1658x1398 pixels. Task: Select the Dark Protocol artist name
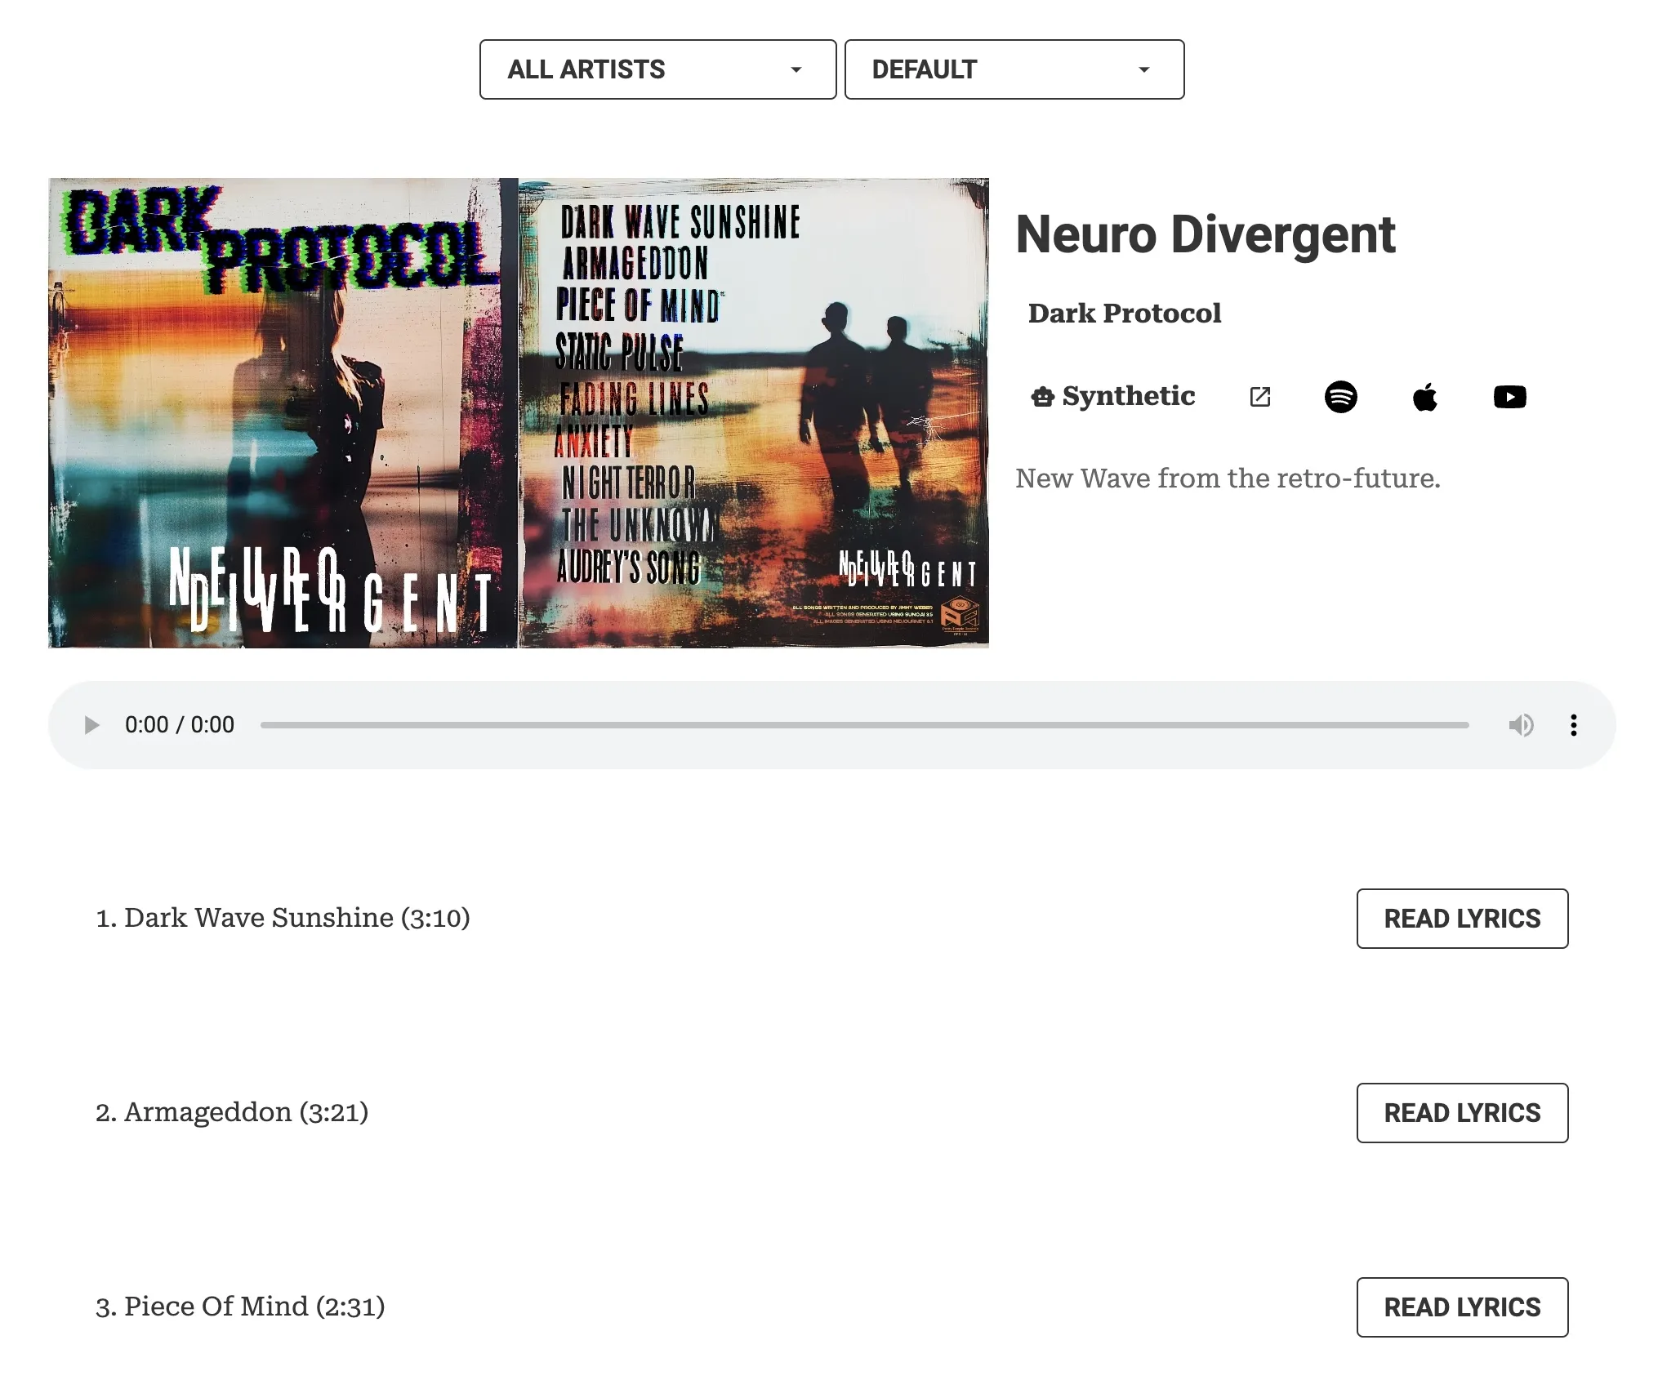pos(1125,313)
